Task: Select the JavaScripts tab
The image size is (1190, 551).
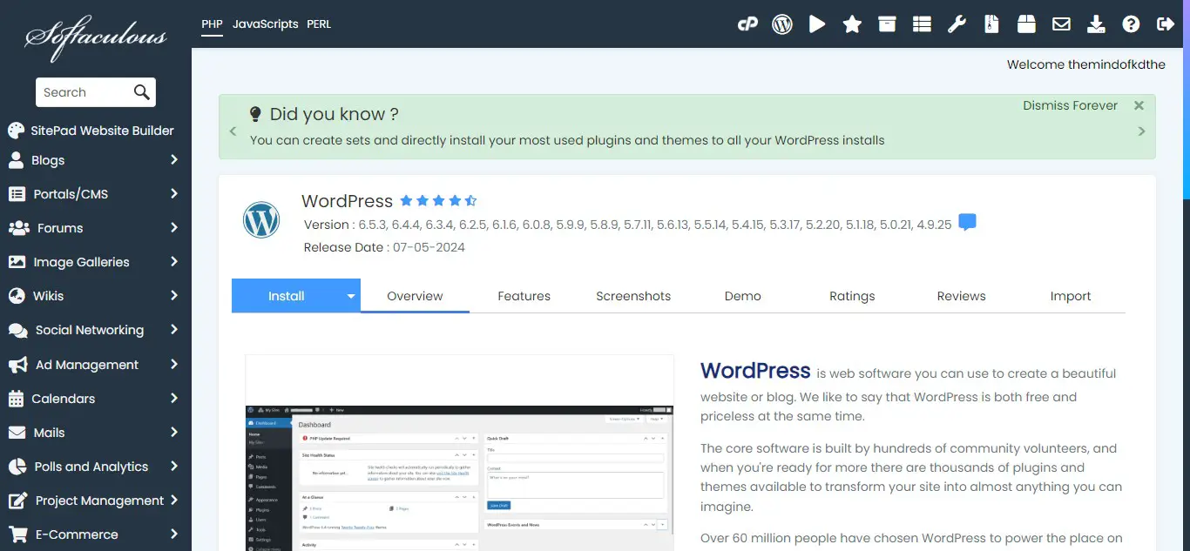Action: 265,24
